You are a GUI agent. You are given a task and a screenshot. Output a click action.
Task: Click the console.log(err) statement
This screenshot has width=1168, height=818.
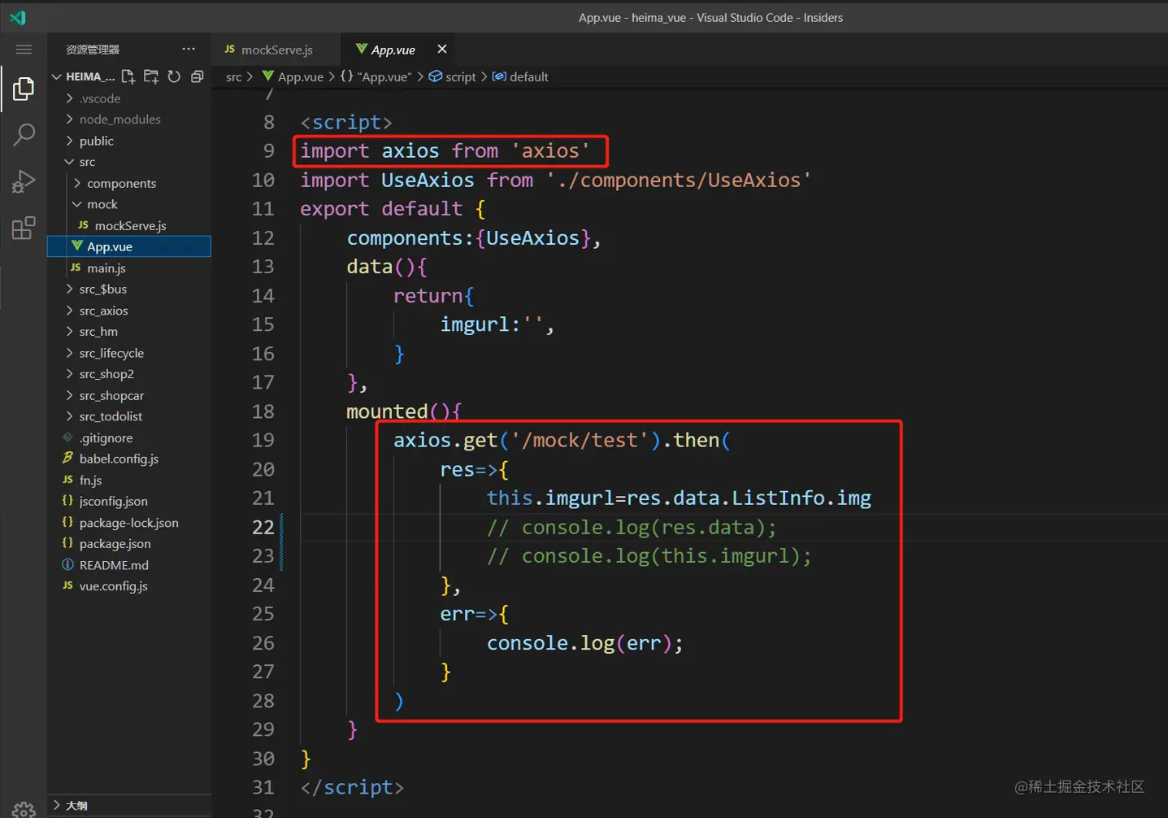click(x=585, y=643)
